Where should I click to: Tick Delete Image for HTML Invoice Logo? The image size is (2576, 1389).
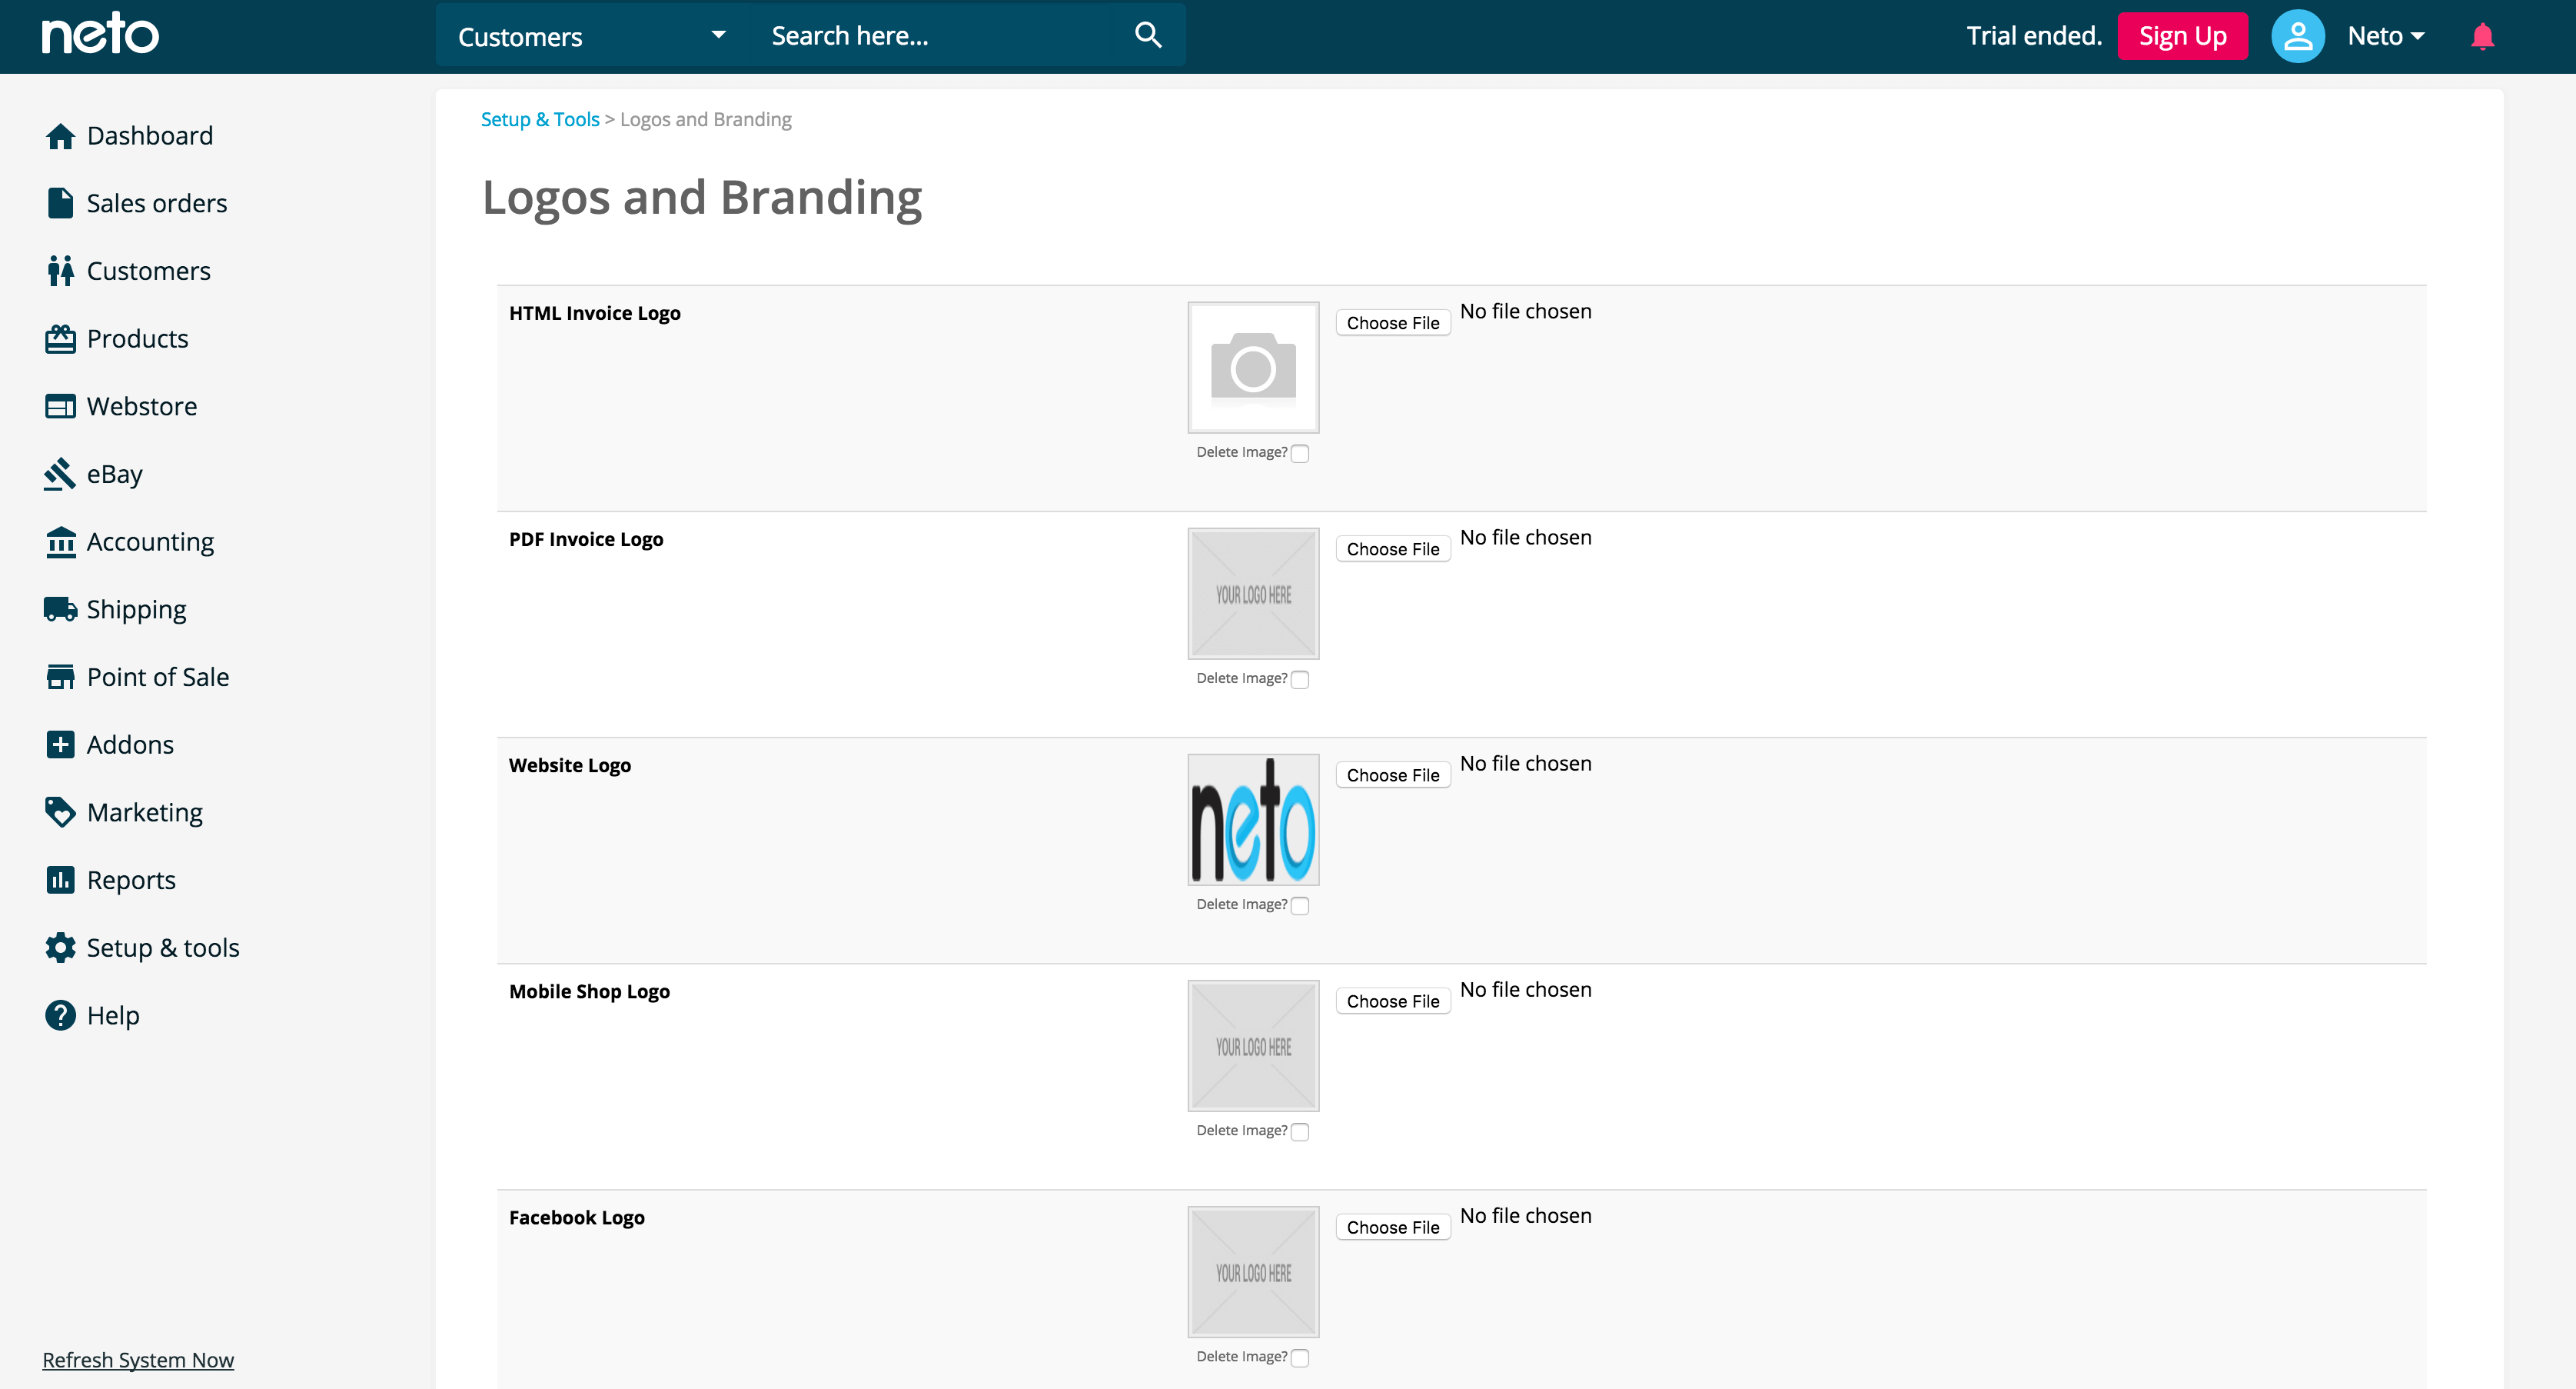coord(1300,453)
